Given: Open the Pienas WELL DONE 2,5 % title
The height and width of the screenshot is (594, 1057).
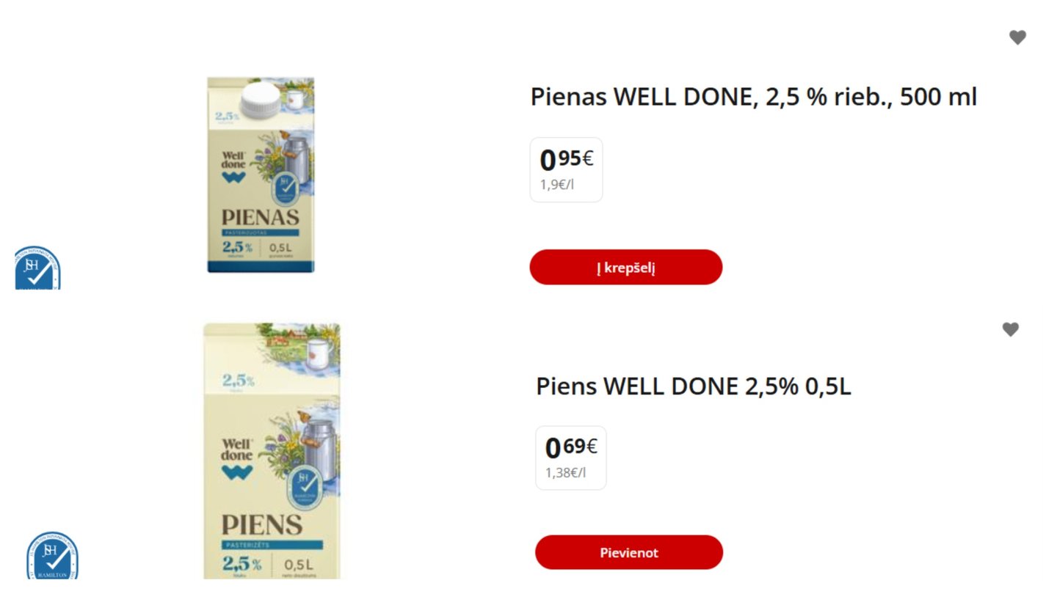Looking at the screenshot, I should tap(753, 97).
